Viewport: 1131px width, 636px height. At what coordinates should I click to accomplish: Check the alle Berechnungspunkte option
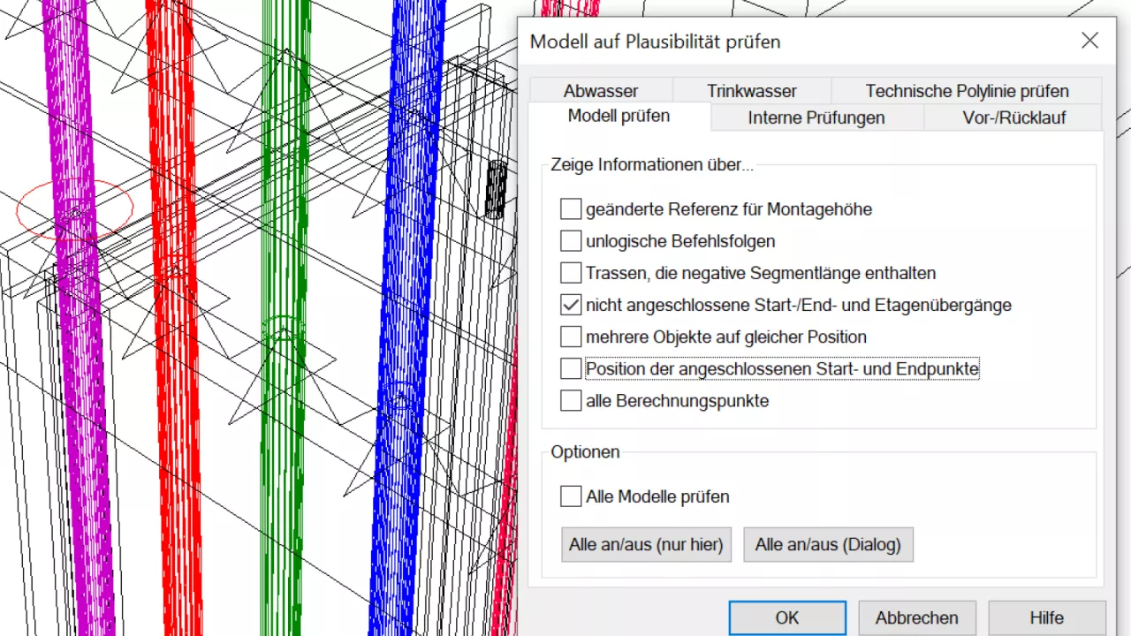(x=570, y=400)
